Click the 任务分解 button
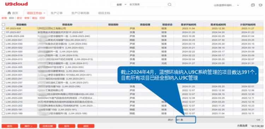265x129 pixels. (48, 126)
